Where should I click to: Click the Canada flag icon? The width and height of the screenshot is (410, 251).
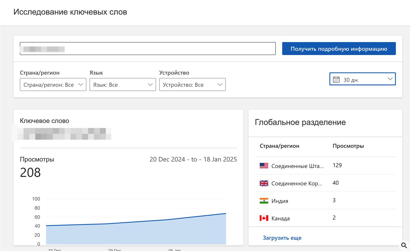click(x=264, y=218)
